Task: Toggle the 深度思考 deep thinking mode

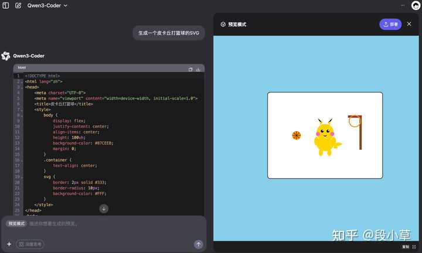Action: [30, 244]
